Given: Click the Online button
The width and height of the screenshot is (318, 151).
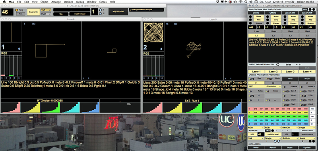Looking at the screenshot, I should (x=256, y=13).
